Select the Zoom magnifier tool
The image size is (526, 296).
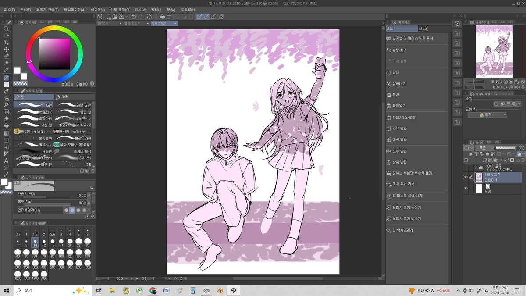click(6, 29)
